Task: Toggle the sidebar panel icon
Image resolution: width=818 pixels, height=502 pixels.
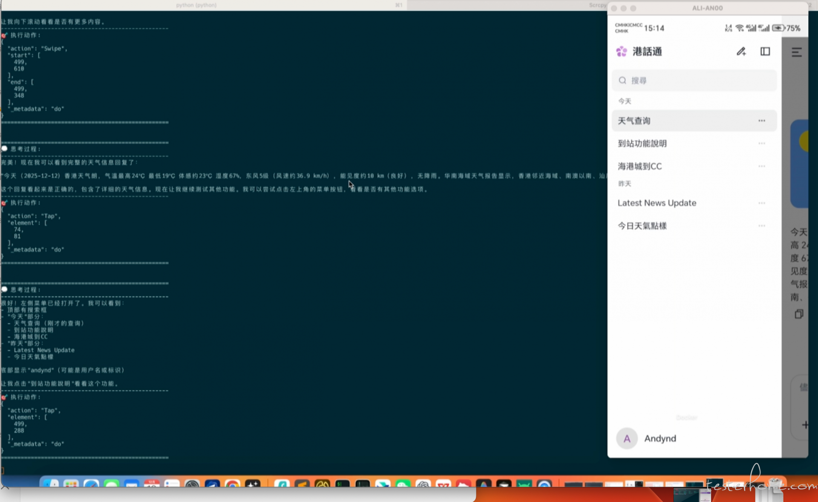Action: [765, 52]
